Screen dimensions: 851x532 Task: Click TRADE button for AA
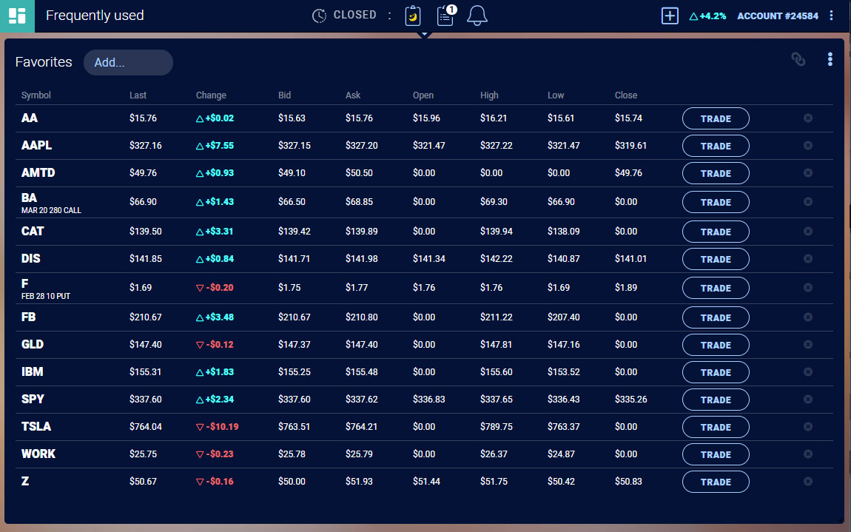[716, 118]
